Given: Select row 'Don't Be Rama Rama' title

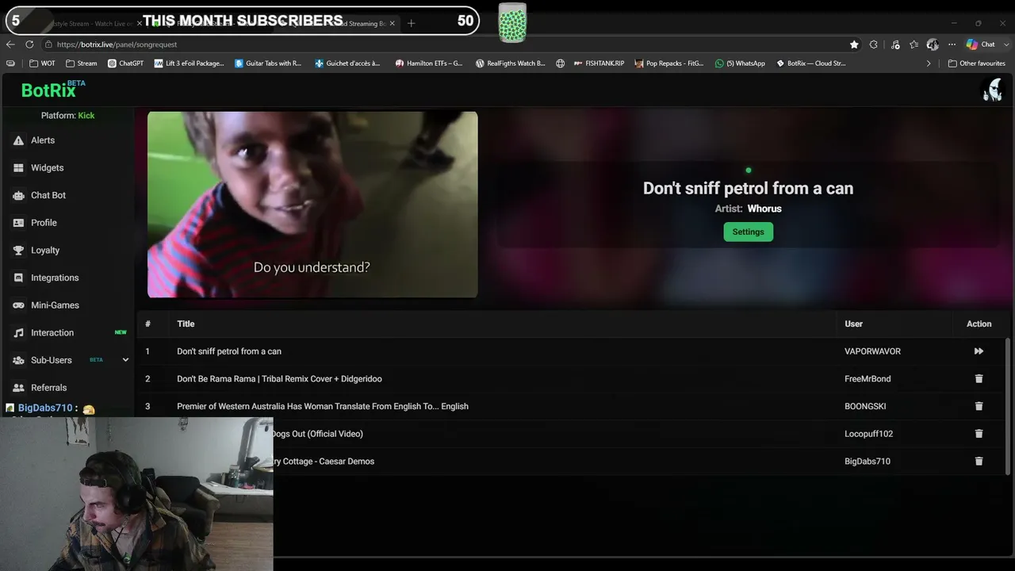Looking at the screenshot, I should [x=279, y=379].
